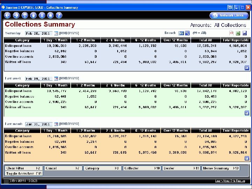Click Toggle Accts/Amt F15 button

(x=24, y=173)
